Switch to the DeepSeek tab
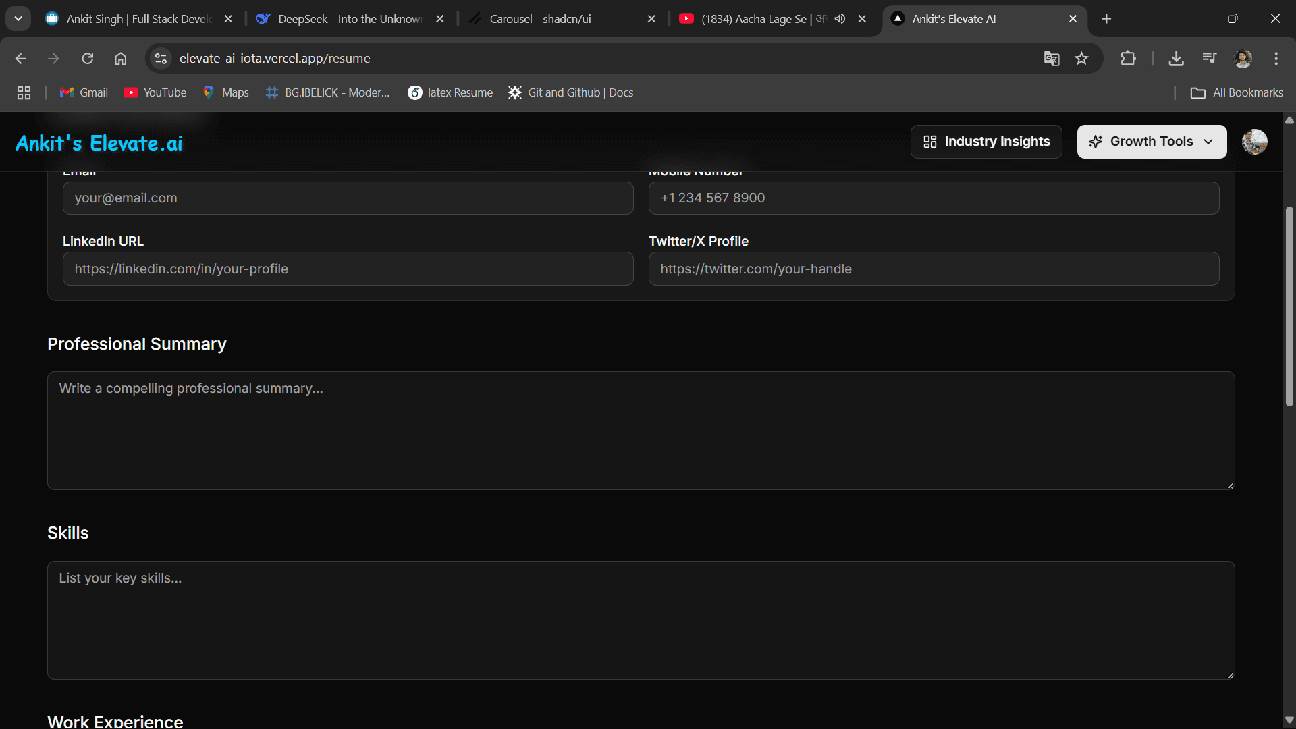This screenshot has width=1296, height=729. [350, 19]
